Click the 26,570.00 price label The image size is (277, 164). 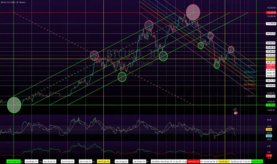click(271, 96)
